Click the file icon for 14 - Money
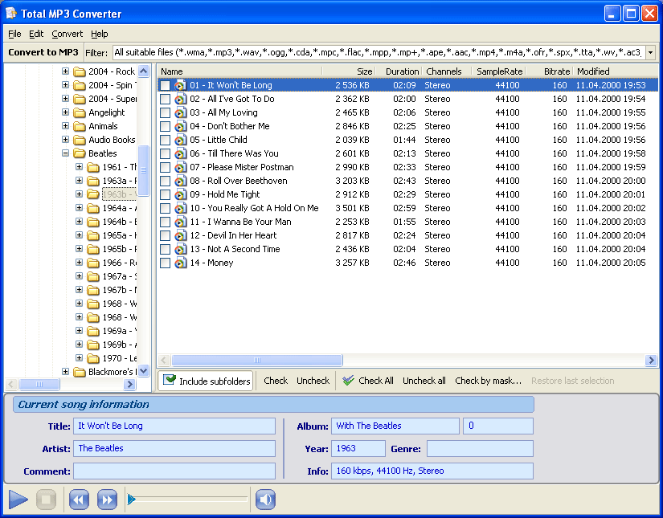The image size is (663, 518). coord(181,263)
